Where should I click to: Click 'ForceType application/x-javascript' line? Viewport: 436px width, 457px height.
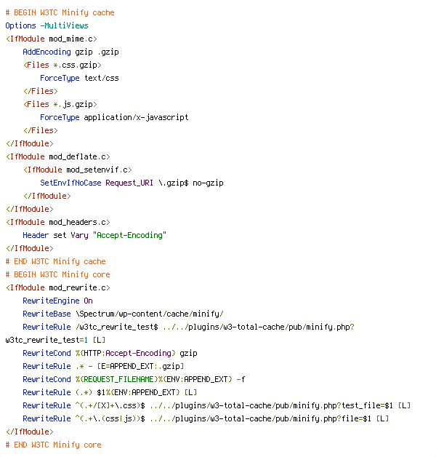tap(114, 117)
